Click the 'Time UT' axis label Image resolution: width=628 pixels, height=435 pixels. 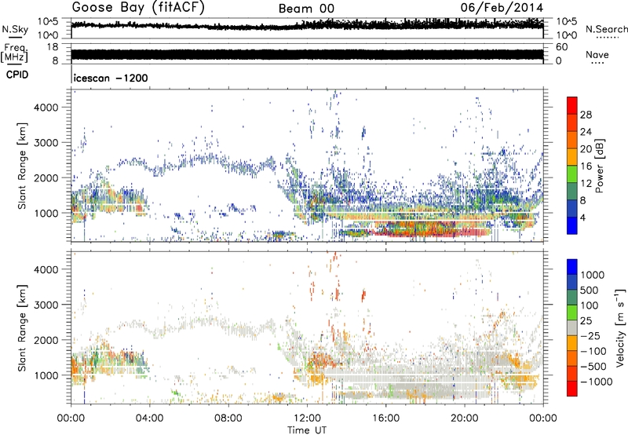pos(307,430)
